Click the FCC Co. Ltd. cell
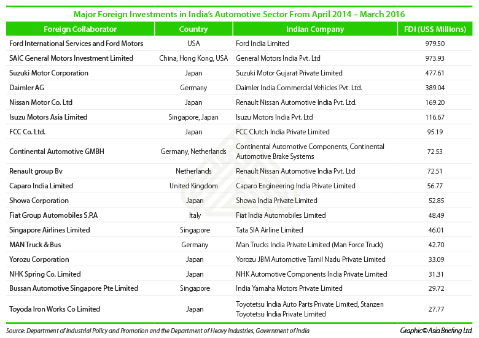Viewport: 479px width, 338px height. click(27, 132)
